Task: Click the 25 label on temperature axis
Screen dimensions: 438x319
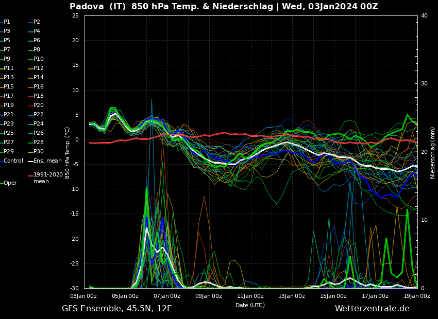Action: coord(75,15)
